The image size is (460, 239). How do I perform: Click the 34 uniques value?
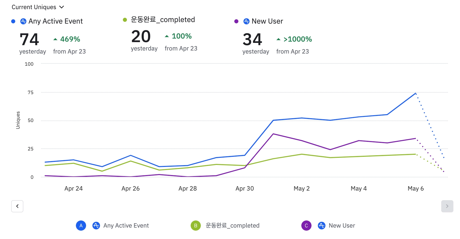[252, 40]
